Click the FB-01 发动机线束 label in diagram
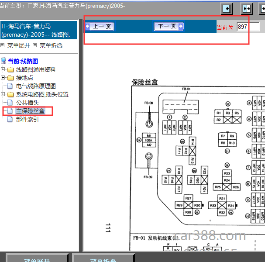Image resolution: width=265 pixels, height=262 pixels. tap(155, 238)
